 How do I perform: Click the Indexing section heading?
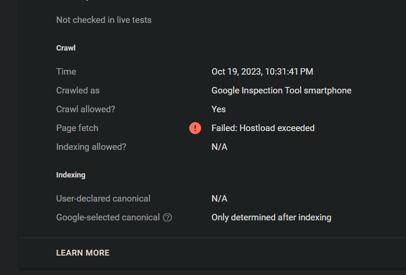[71, 175]
